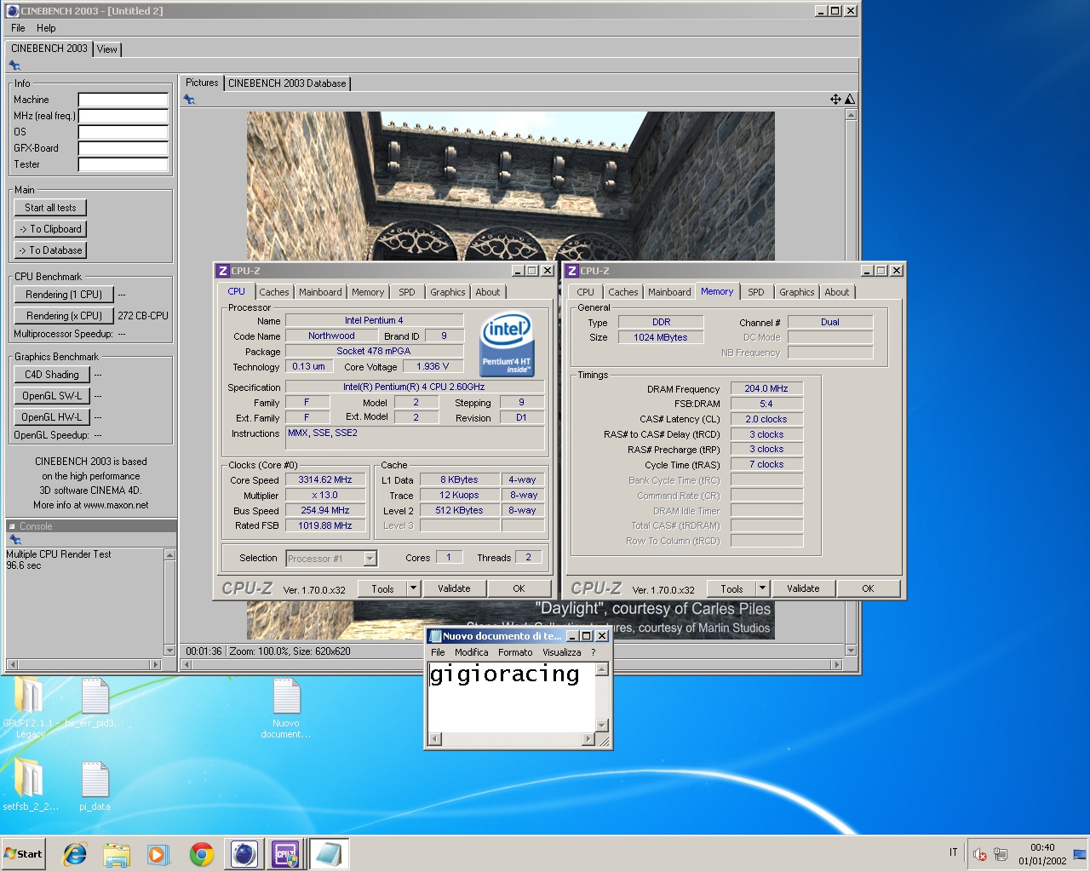The width and height of the screenshot is (1090, 872).
Task: Click the pin icon in Pictures panel
Action: click(189, 100)
